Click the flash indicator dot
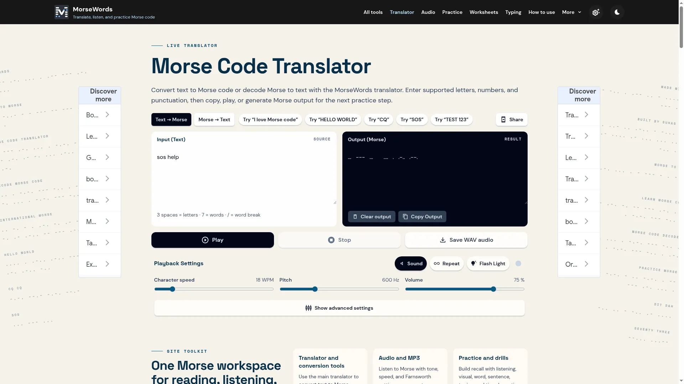 point(518,263)
